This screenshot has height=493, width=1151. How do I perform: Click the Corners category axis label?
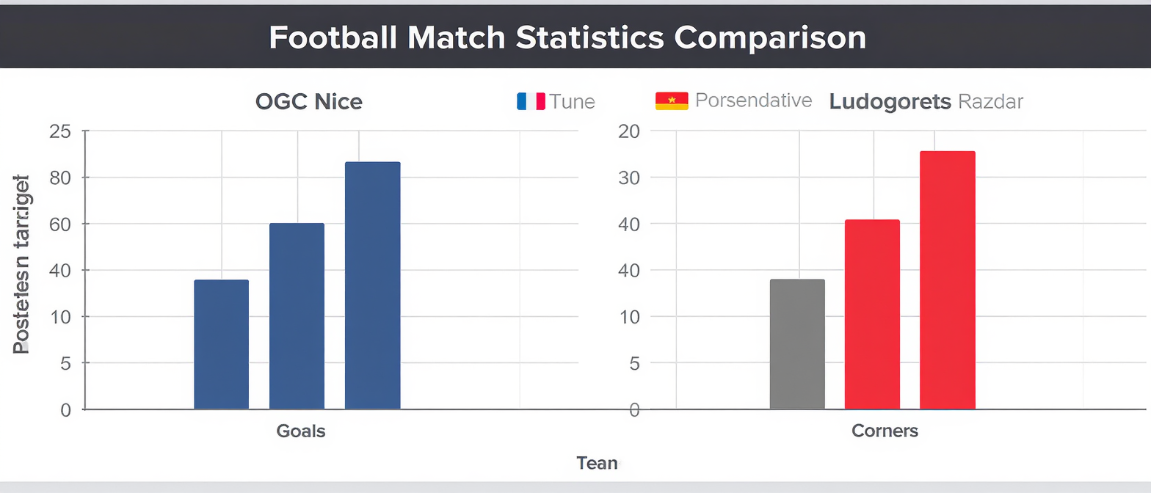(x=885, y=431)
